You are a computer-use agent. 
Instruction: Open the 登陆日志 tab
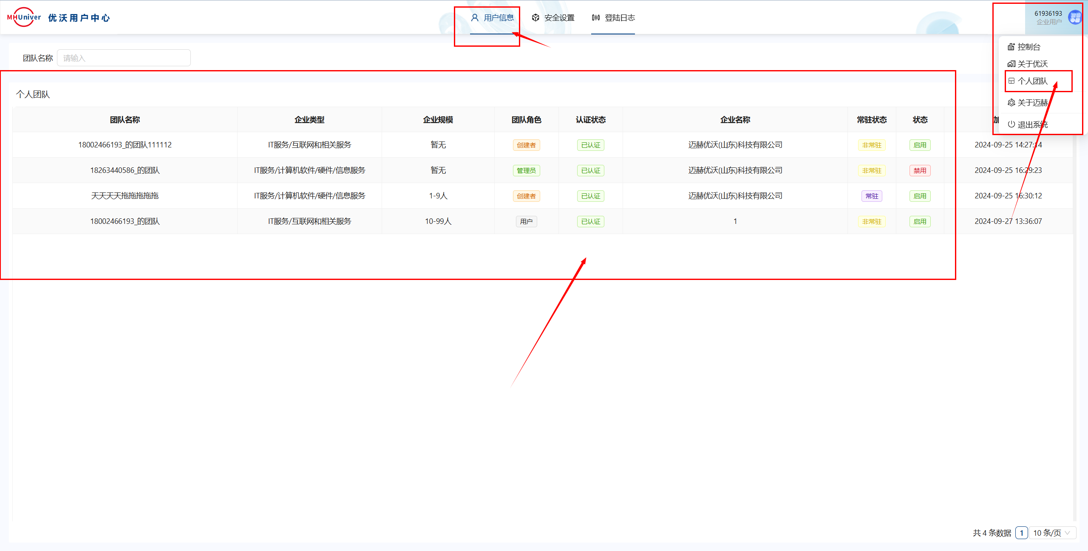click(x=619, y=18)
